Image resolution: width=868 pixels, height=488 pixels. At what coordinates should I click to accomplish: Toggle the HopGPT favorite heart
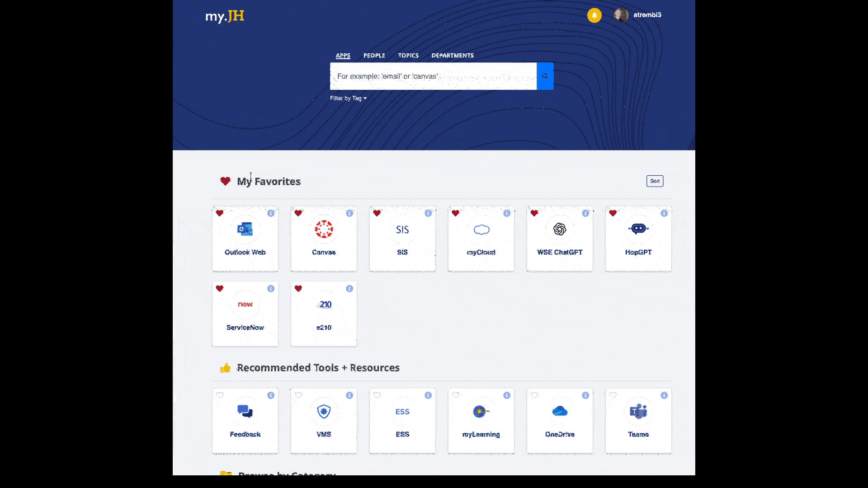pyautogui.click(x=613, y=213)
